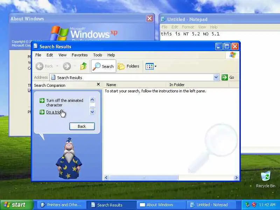Image resolution: width=280 pixels, height=210 pixels.
Task: Click into the Notepad text line
Action: click(190, 34)
